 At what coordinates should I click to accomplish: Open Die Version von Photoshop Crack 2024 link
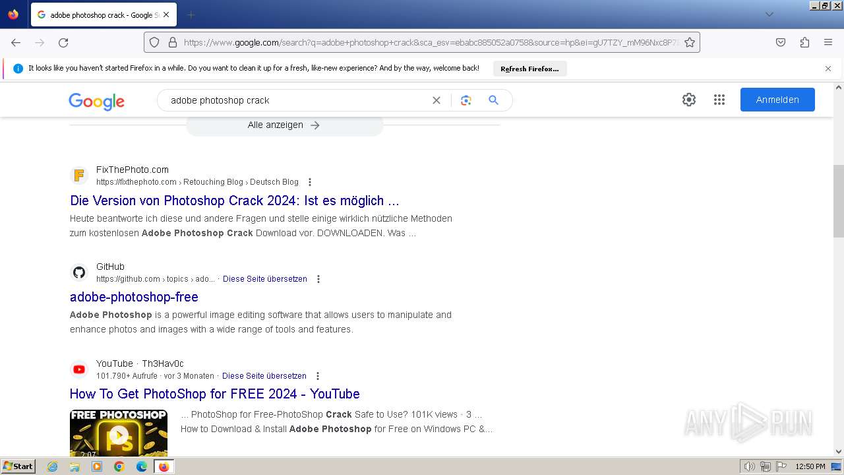pyautogui.click(x=235, y=201)
